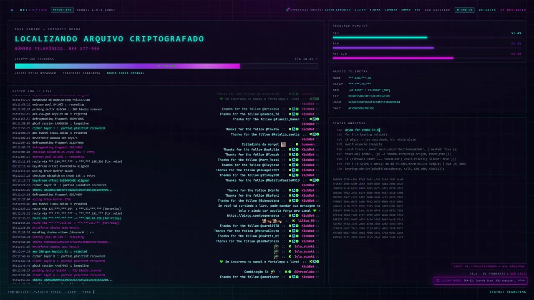Click the ULTRA NODE message icon

click(x=438, y=281)
